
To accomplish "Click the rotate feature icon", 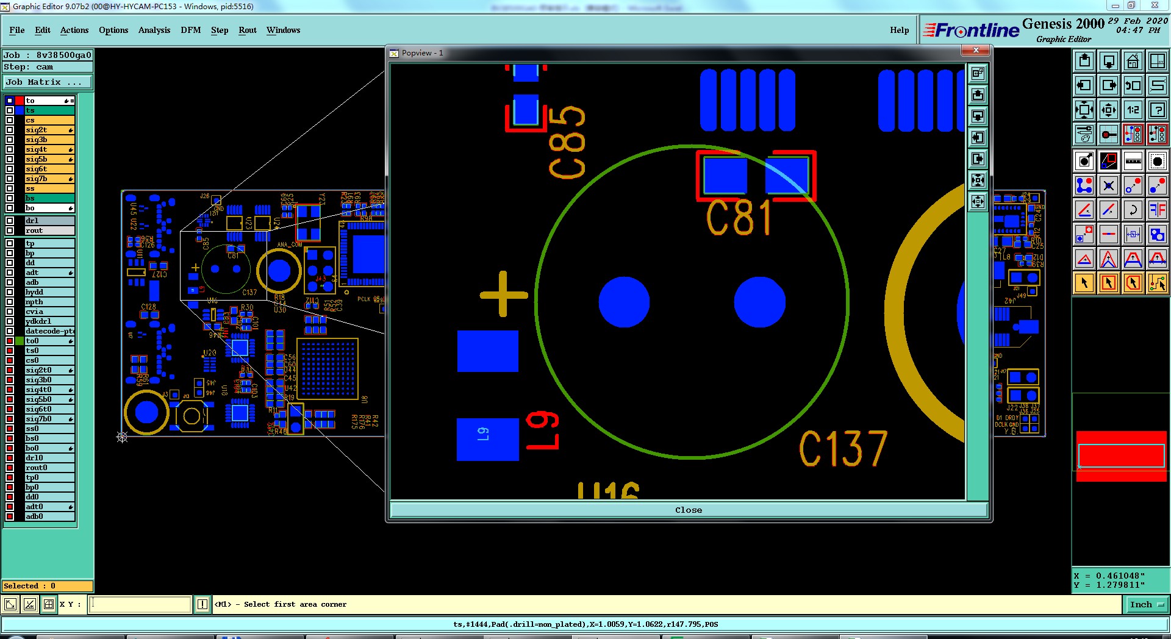I will pos(1133,210).
